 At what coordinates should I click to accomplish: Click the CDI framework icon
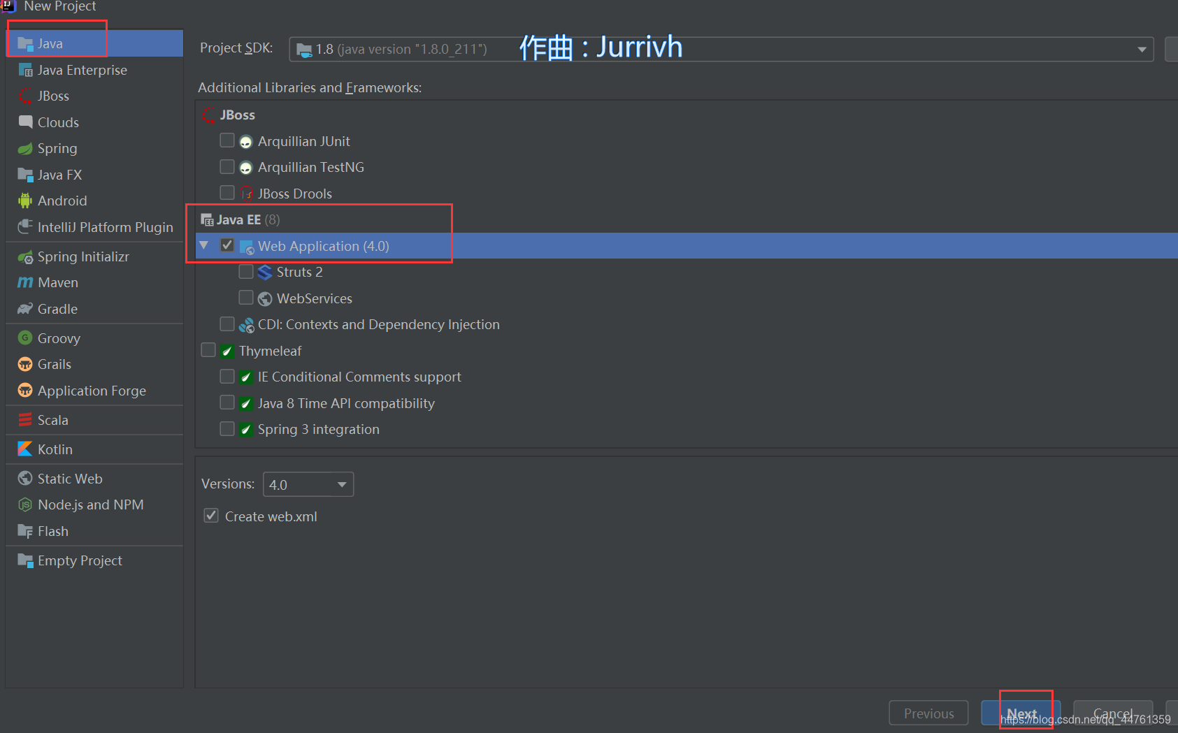coord(246,325)
